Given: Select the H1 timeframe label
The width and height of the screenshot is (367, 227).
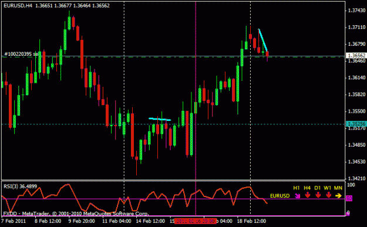Looking at the screenshot, I should click(297, 188).
